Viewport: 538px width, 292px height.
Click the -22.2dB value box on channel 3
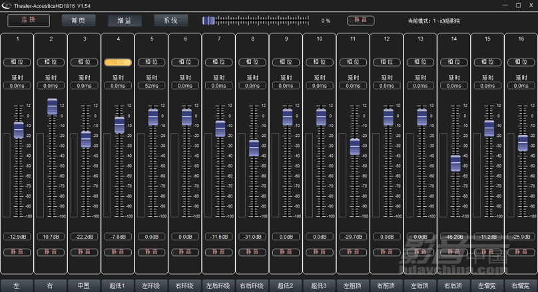[x=85, y=237]
